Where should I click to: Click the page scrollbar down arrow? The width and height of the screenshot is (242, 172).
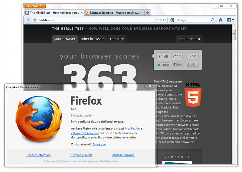click(234, 162)
